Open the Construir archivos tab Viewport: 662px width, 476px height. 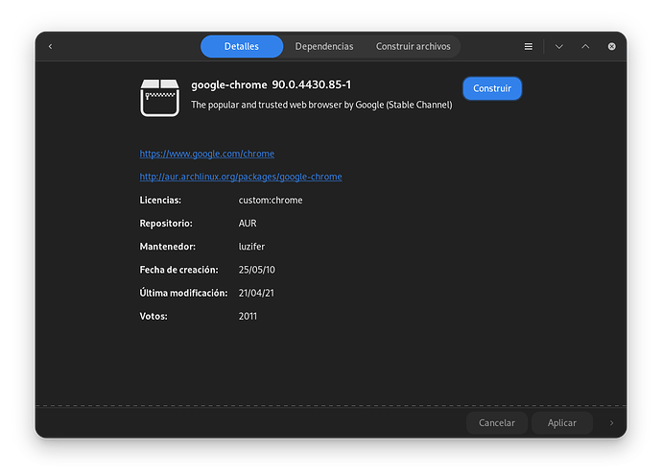(413, 46)
